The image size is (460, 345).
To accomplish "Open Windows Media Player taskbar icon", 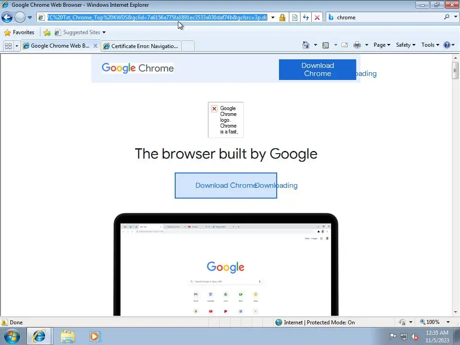I will (x=94, y=336).
